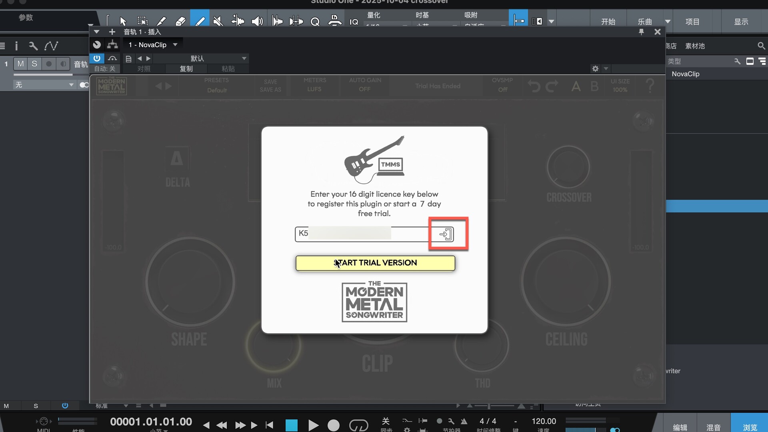Click the 复制 copy button
Viewport: 768px width, 432px height.
(186, 69)
